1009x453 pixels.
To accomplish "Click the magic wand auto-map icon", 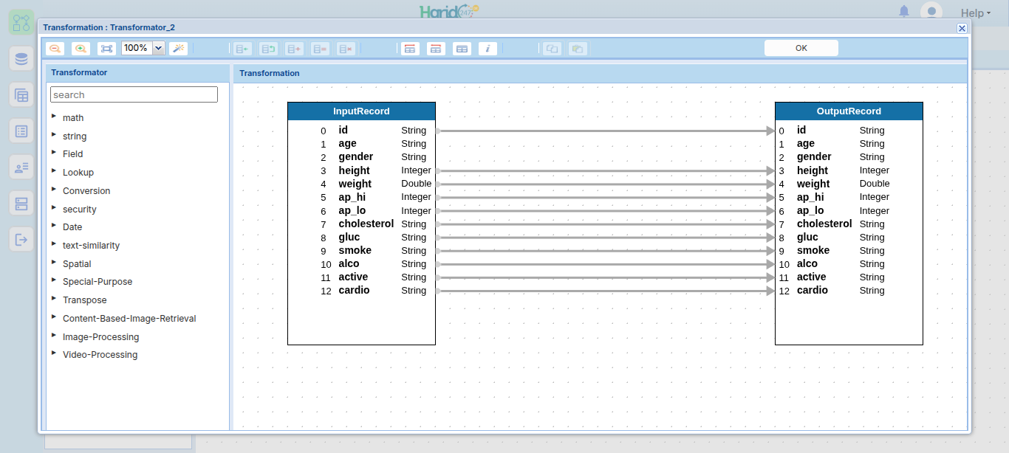I will (178, 49).
